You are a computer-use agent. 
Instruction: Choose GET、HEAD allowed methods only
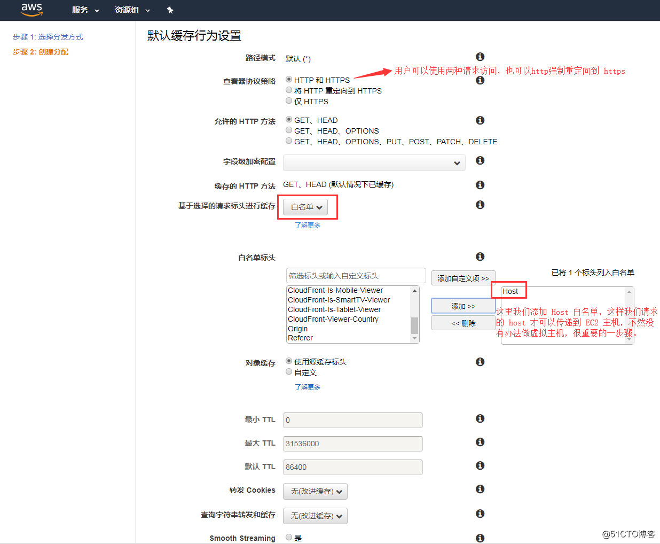(x=289, y=119)
